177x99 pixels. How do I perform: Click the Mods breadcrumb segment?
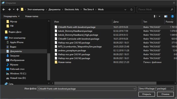tap(101, 10)
